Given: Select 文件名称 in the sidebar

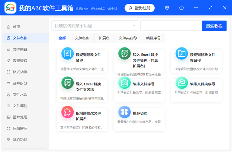Looking at the screenshot, I should tap(26, 38).
